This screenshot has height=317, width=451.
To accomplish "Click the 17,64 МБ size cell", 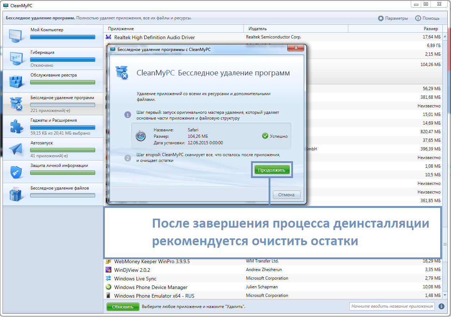I will pos(432,37).
